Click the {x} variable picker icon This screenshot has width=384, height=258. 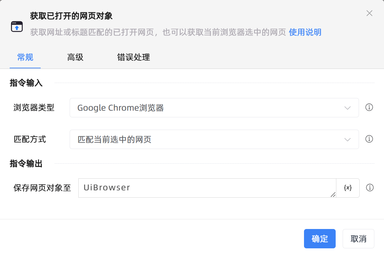348,188
